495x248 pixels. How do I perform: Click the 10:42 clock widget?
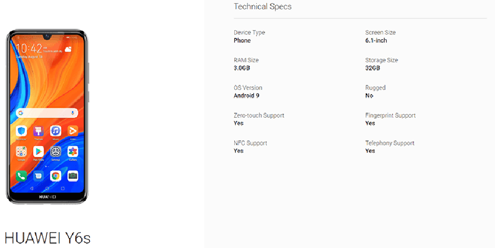click(29, 48)
